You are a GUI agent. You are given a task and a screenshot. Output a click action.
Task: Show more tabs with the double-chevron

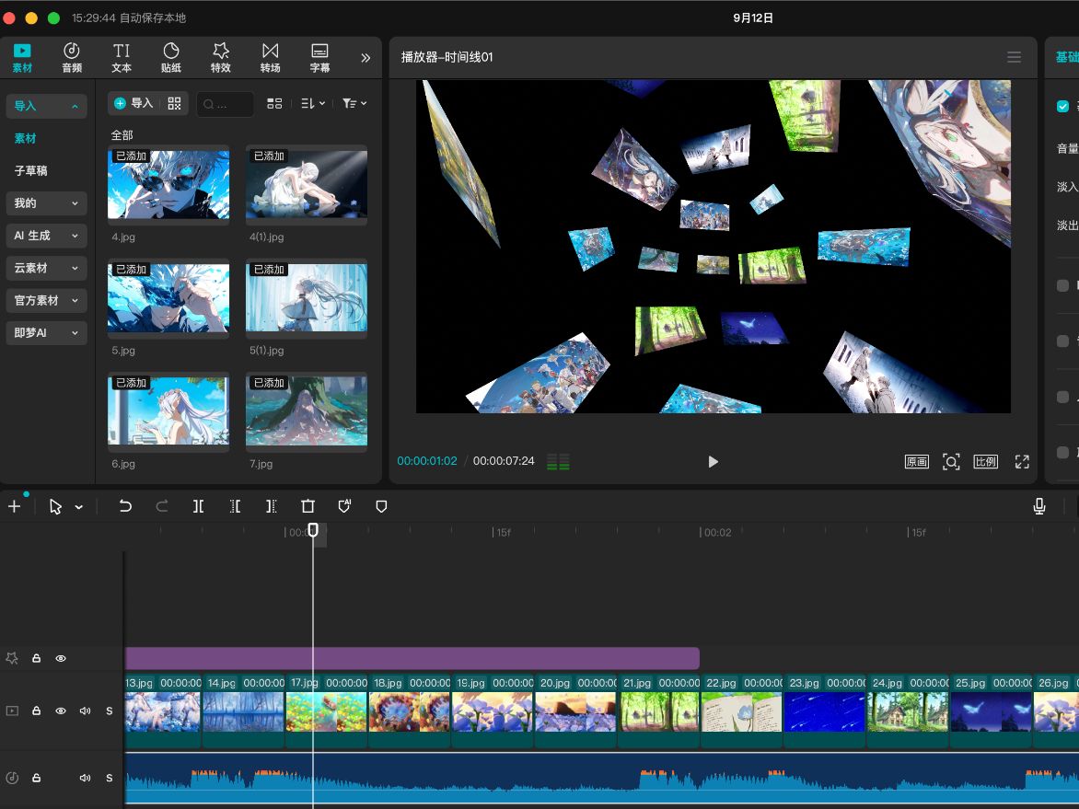click(365, 58)
